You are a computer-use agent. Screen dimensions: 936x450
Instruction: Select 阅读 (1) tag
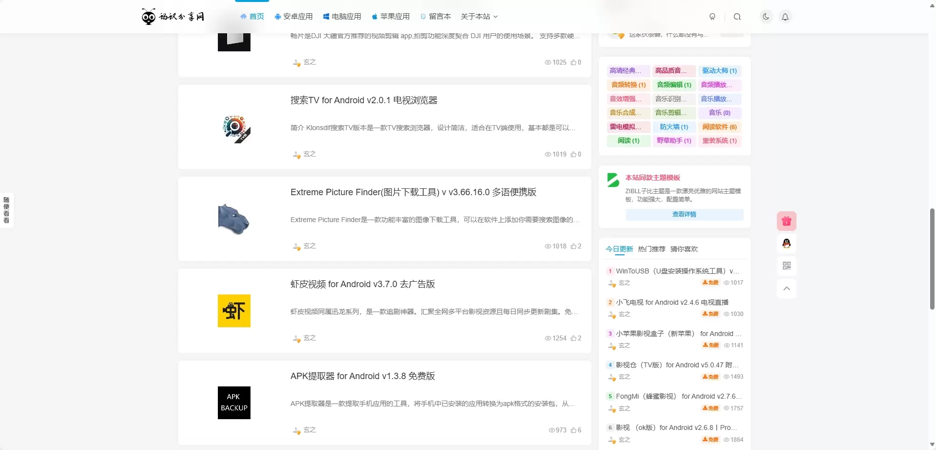click(x=629, y=141)
